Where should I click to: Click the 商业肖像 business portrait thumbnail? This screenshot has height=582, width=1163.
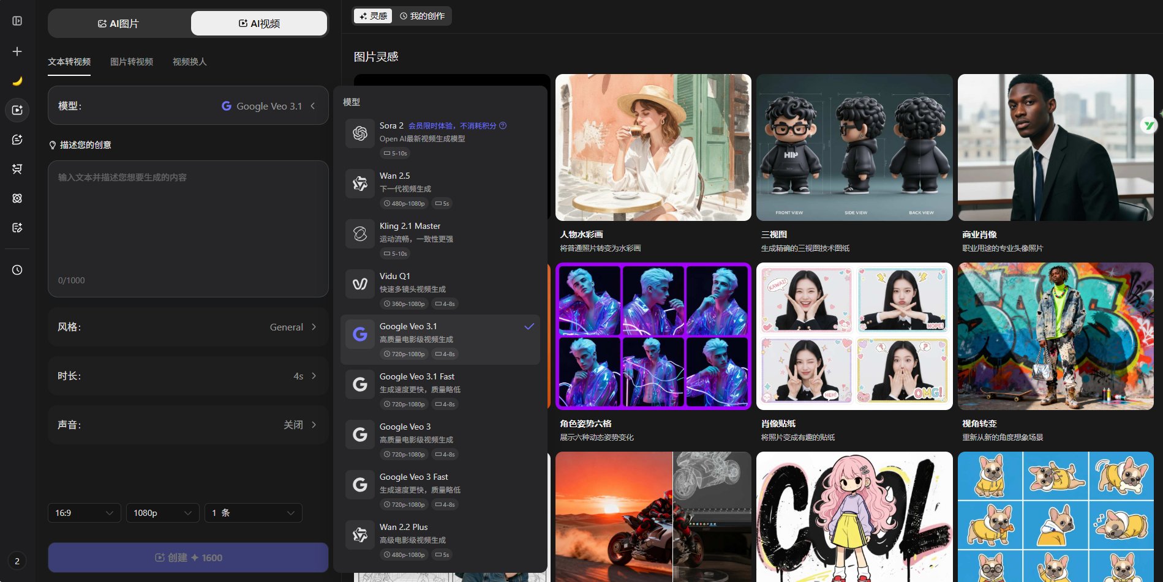(1055, 147)
